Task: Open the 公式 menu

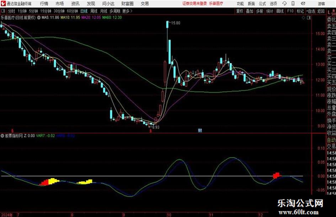Action: click(x=262, y=4)
